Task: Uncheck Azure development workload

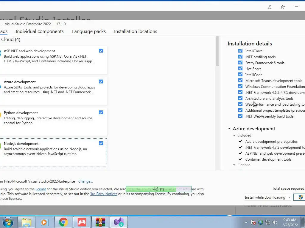Action: [101, 81]
